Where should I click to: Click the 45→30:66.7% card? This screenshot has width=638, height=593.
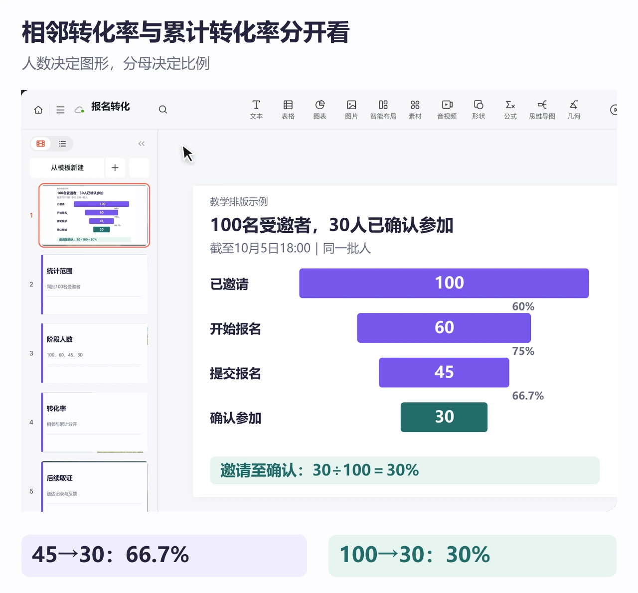[164, 556]
